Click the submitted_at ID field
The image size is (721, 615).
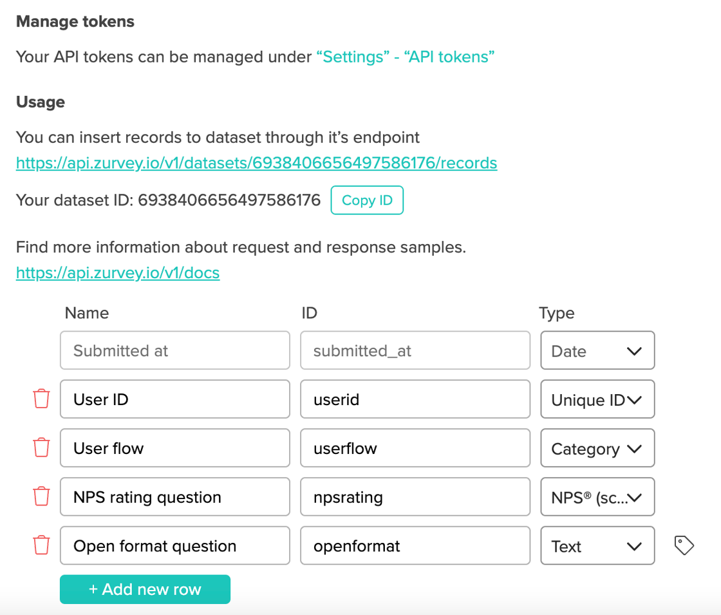tap(415, 350)
